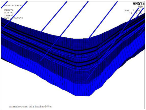This screenshot has width=146, height=110.
Task: Pick the cable anchored at the girder's upper bend corner
Action: (103, 20)
